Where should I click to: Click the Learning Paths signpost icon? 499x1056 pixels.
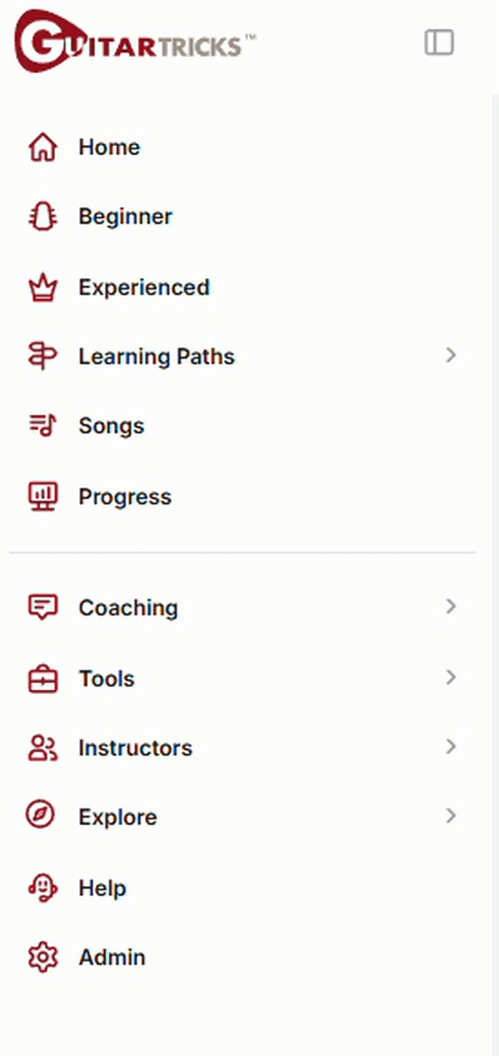(43, 357)
